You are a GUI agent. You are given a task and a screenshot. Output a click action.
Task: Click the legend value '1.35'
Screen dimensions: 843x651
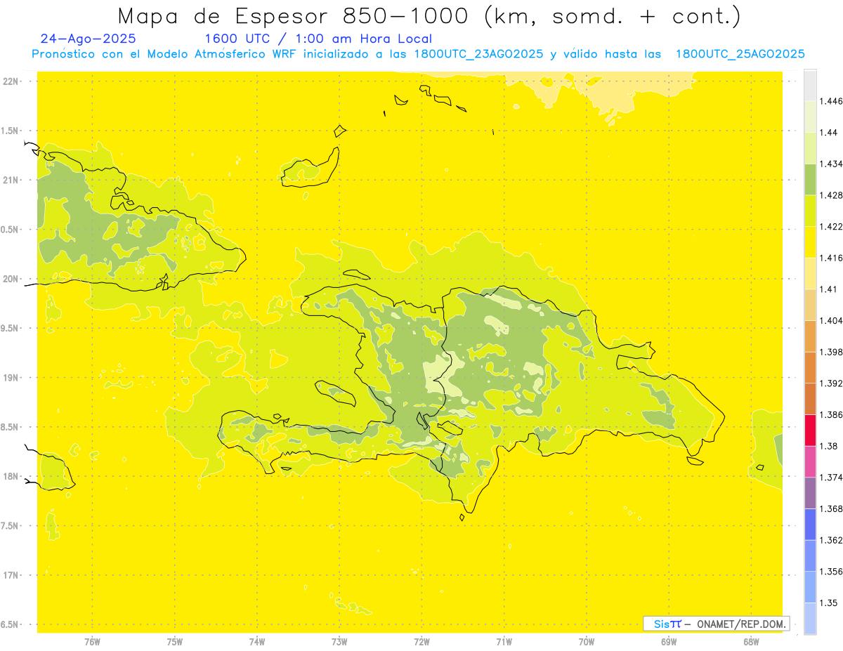tap(829, 603)
